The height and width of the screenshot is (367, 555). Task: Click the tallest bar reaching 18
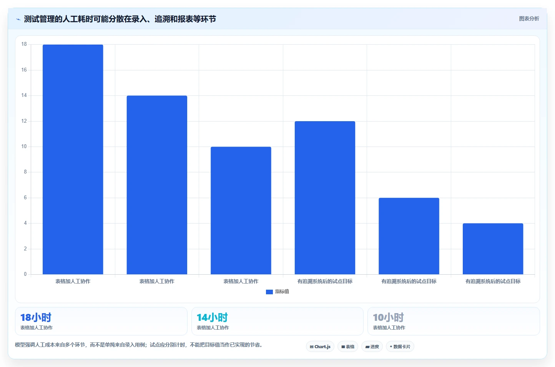click(x=73, y=159)
